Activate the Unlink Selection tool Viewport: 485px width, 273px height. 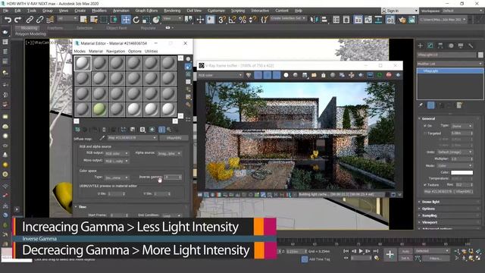(39, 20)
